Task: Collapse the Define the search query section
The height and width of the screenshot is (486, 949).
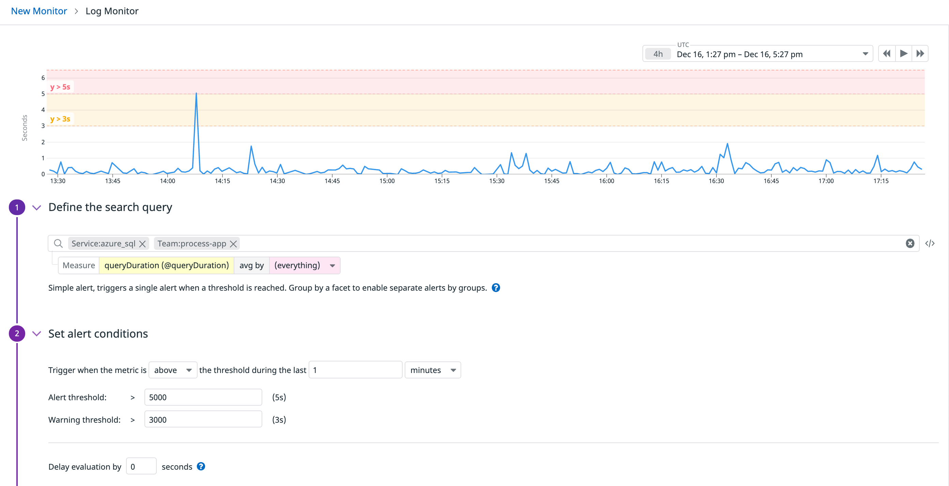Action: [x=36, y=207]
